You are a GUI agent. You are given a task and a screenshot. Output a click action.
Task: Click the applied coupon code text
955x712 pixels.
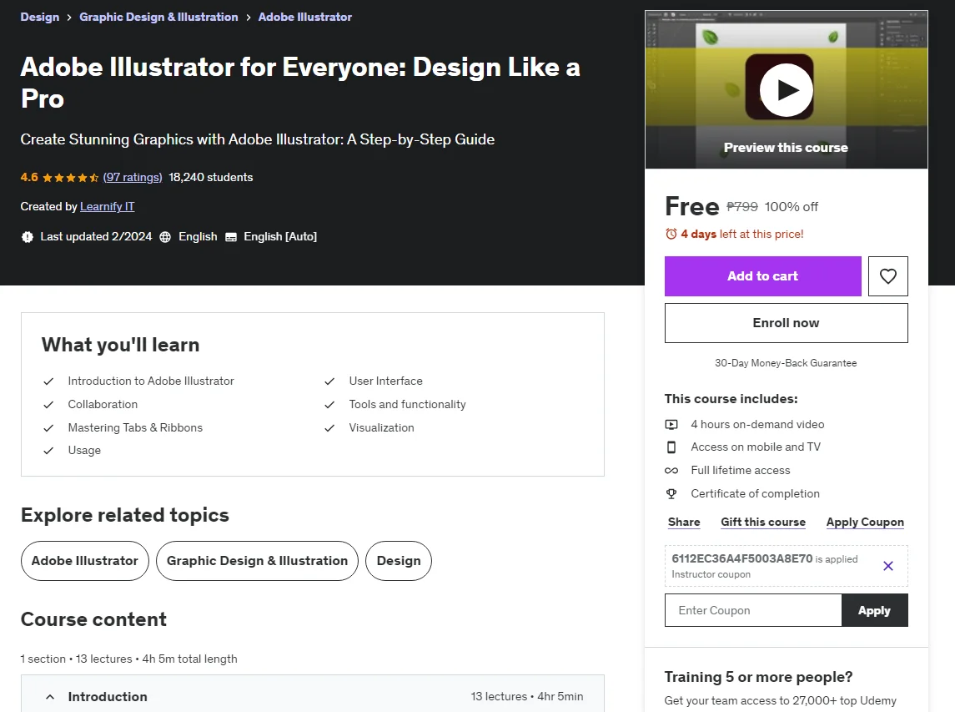pos(741,558)
